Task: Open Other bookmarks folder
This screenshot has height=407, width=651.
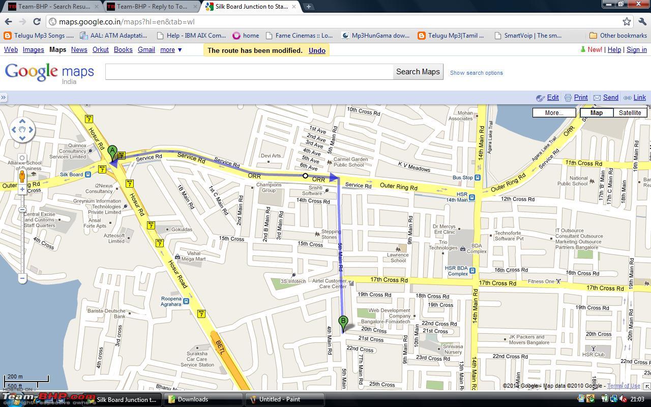Action: point(618,36)
